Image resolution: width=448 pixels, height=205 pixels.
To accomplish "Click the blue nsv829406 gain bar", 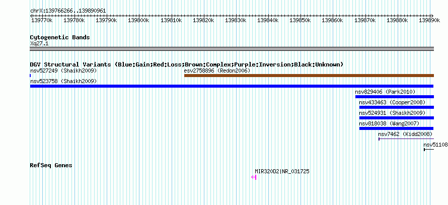I will tap(395, 97).
